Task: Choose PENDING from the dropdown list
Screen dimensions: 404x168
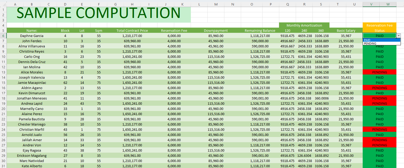Action: click(382, 43)
